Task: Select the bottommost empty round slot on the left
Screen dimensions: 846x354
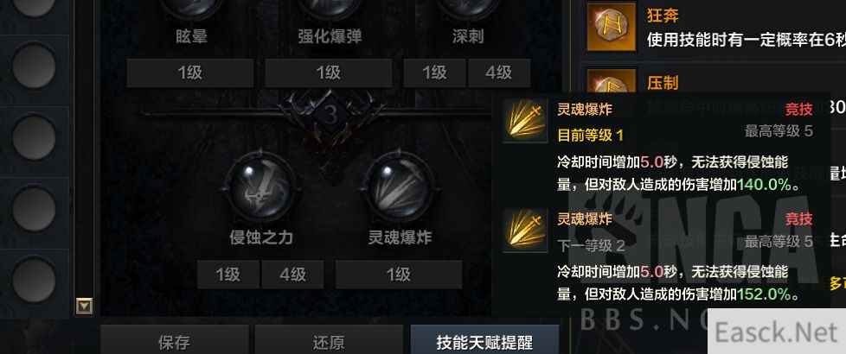Action: coord(34,280)
